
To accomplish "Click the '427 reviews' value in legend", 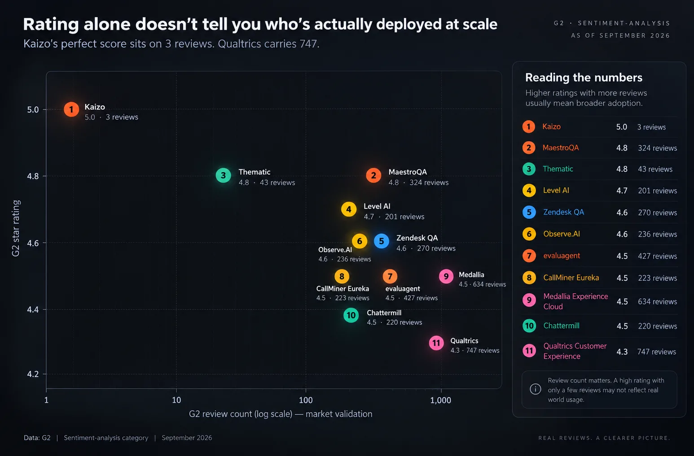I will pyautogui.click(x=657, y=256).
